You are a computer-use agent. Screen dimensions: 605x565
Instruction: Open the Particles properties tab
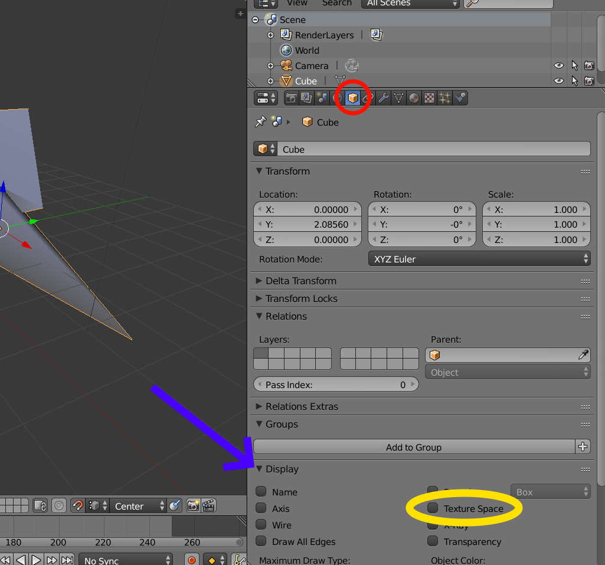tap(445, 98)
